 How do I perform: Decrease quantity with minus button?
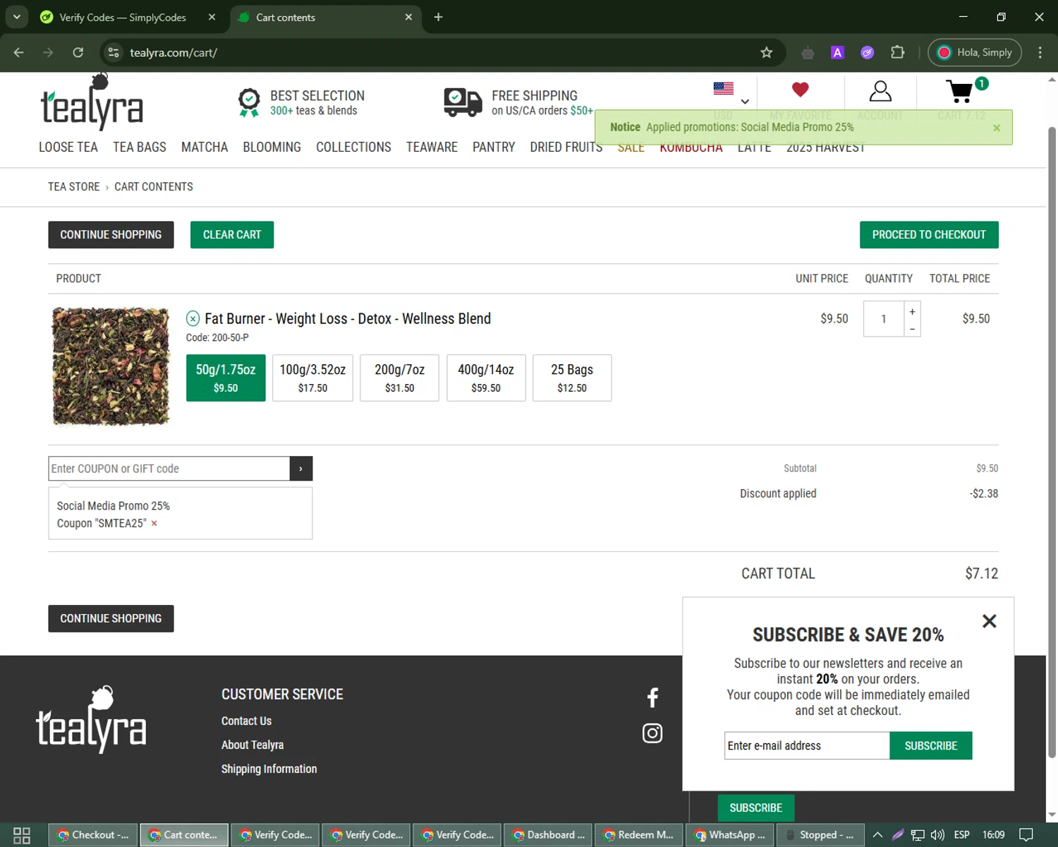912,328
